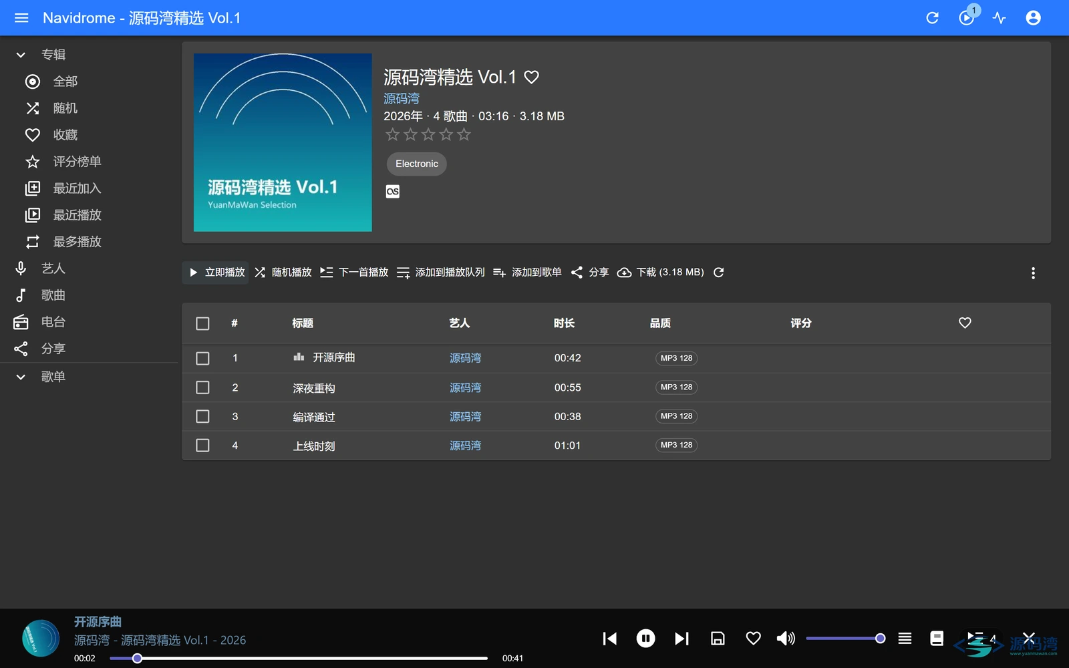Click the 分享 button in the album toolbar
This screenshot has width=1069, height=668.
pos(589,273)
